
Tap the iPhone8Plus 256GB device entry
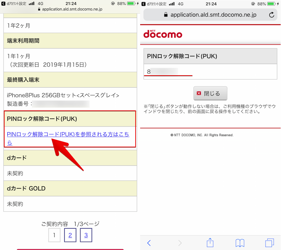click(63, 95)
